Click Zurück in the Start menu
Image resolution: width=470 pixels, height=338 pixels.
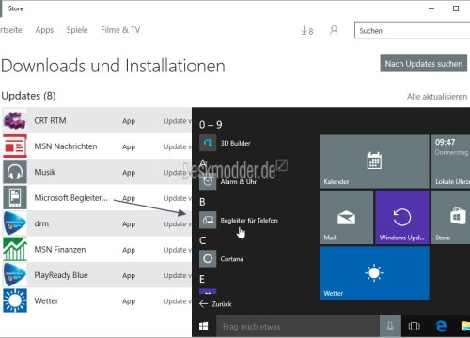click(x=215, y=304)
